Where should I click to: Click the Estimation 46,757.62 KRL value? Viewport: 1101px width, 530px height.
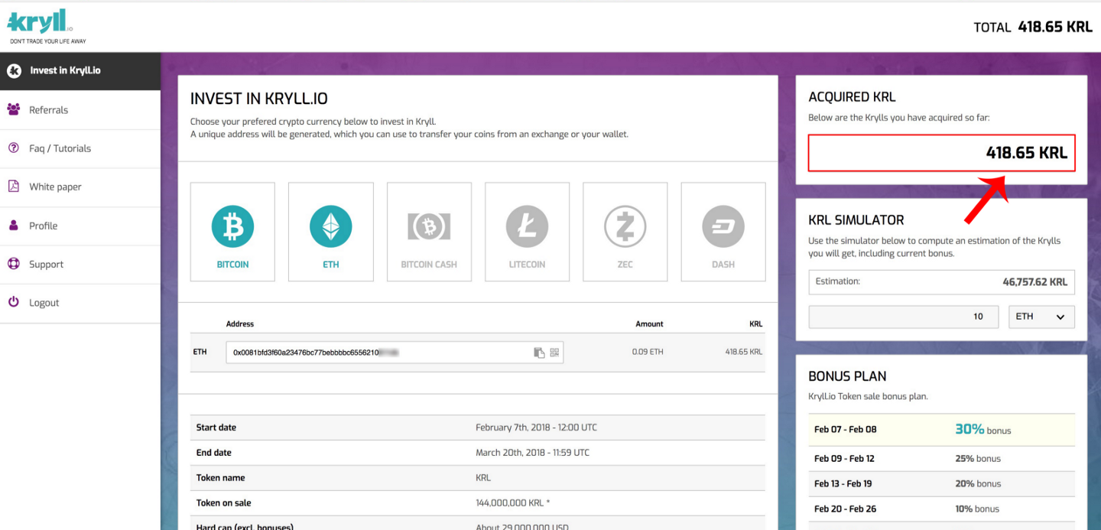click(1034, 281)
